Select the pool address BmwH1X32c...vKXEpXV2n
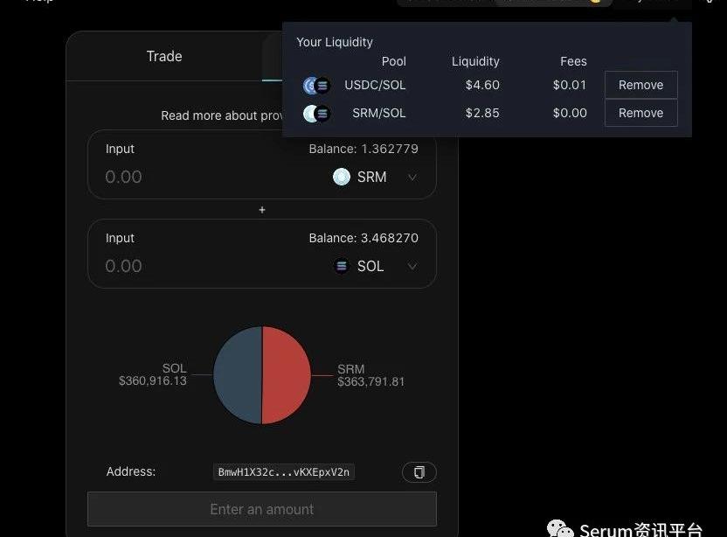This screenshot has width=727, height=537. (x=284, y=472)
